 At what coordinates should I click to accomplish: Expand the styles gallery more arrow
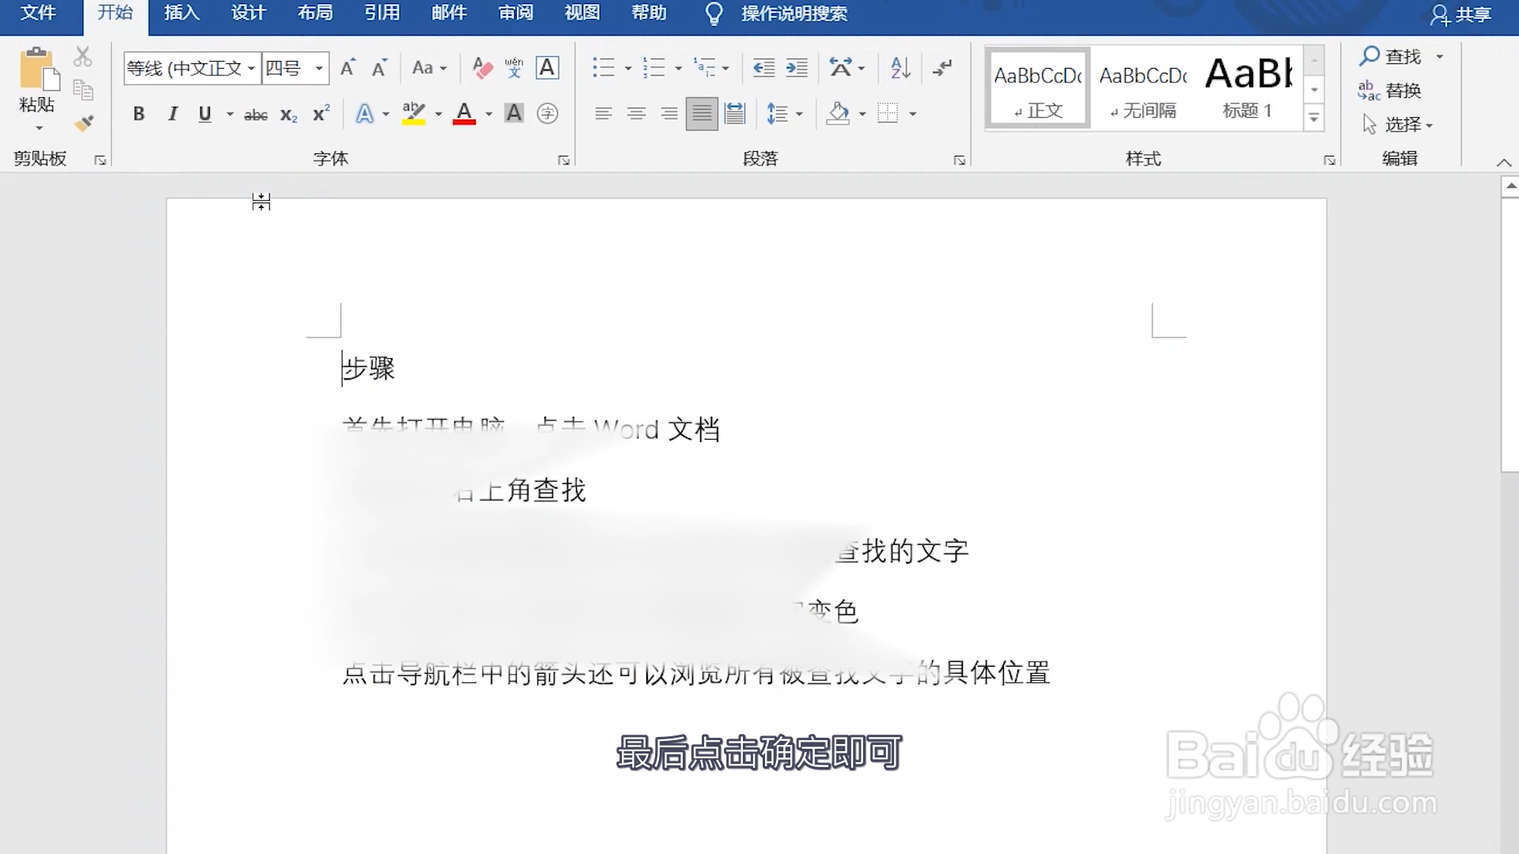point(1314,119)
